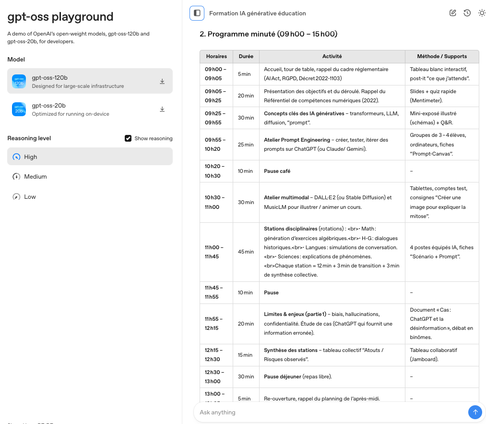Click the Activité column header

[332, 57]
